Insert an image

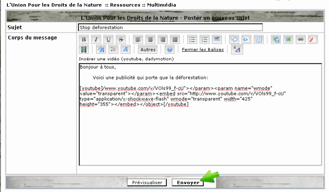[288, 39]
